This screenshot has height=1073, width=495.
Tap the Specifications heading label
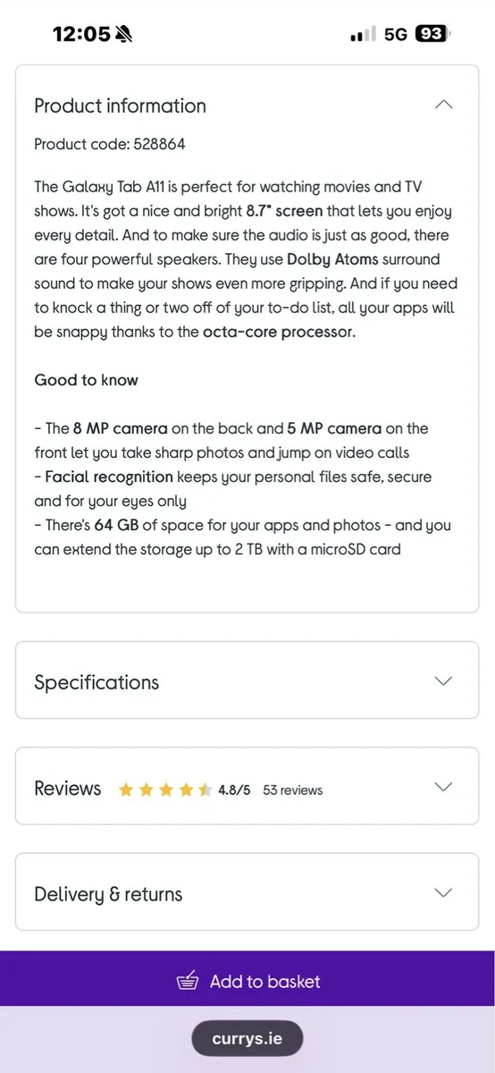point(96,682)
